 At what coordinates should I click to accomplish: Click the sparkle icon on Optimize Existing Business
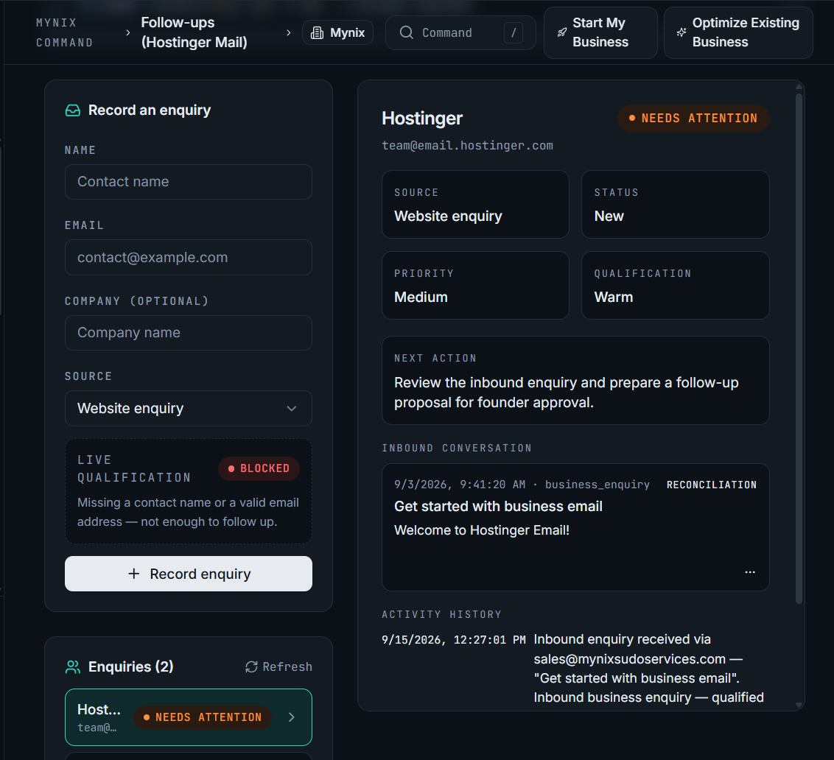[x=681, y=32]
